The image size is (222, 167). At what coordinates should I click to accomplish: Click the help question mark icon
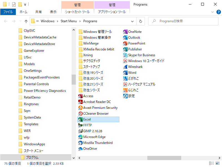(x=218, y=12)
